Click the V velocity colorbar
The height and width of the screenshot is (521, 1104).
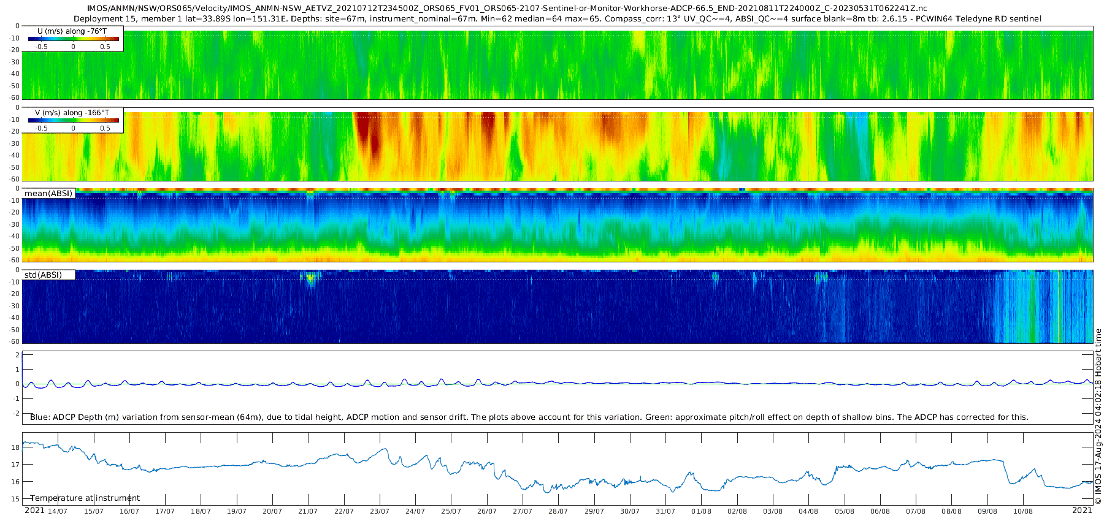click(73, 121)
